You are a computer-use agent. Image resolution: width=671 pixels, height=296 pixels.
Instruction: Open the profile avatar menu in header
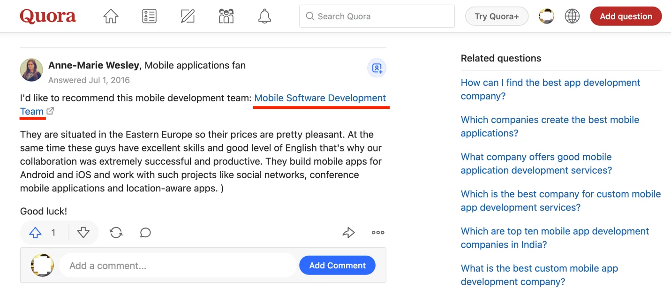click(546, 16)
